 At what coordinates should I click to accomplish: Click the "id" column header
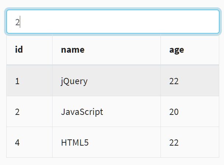(19, 50)
